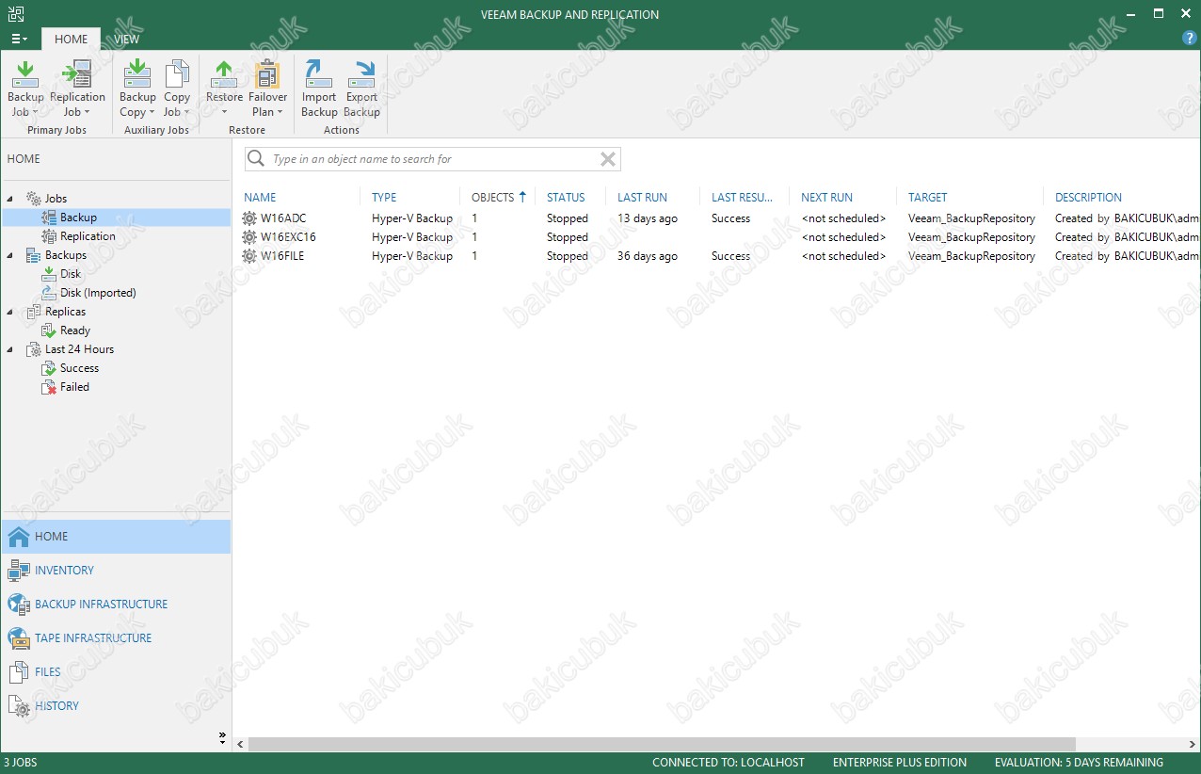Click the horizontal scrollbar thumb

tap(662, 744)
